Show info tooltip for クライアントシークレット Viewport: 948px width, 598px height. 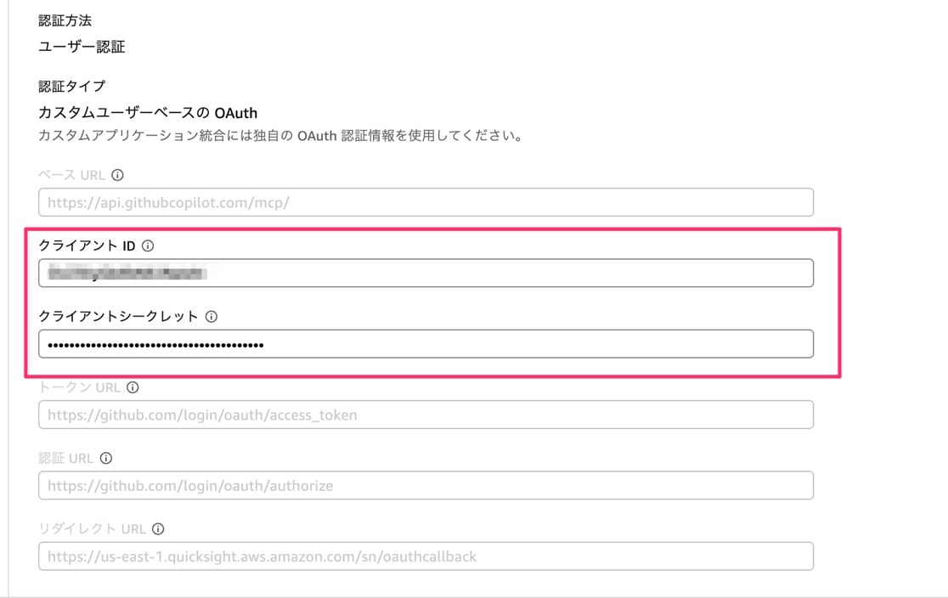coord(212,316)
